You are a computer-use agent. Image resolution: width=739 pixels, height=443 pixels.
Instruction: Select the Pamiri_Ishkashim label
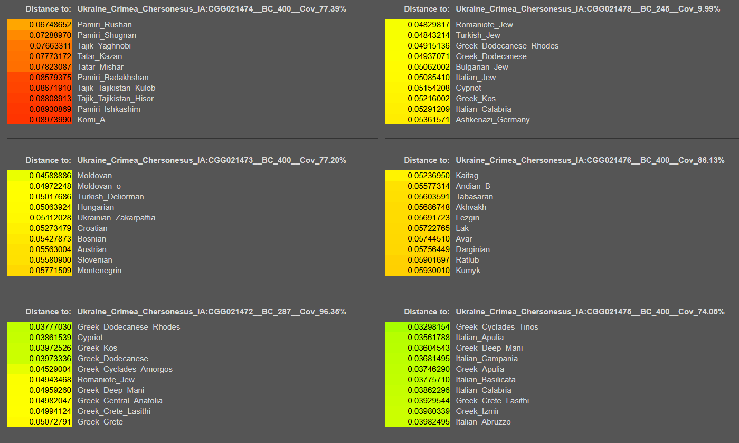109,109
